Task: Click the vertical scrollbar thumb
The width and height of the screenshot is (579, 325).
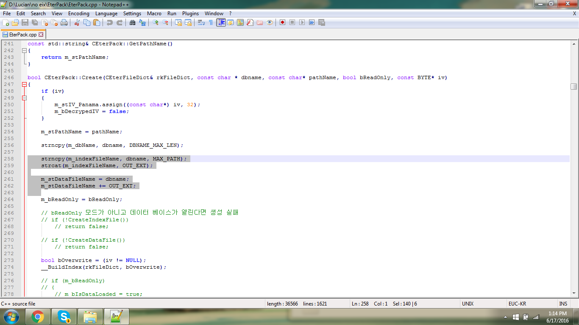Action: 574,87
